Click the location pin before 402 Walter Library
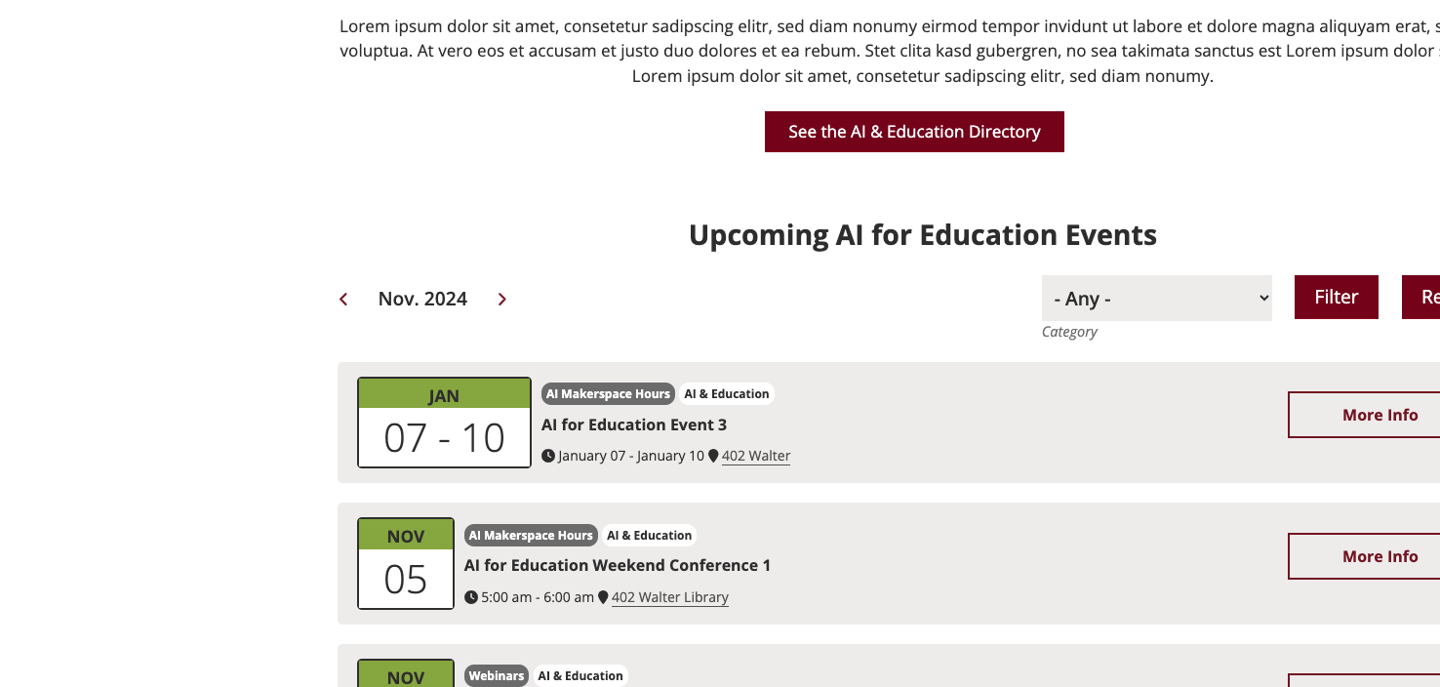Image resolution: width=1440 pixels, height=687 pixels. tap(603, 597)
